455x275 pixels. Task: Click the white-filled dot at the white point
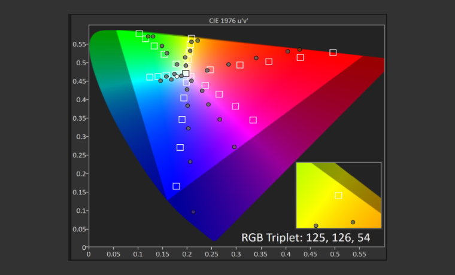177,77
